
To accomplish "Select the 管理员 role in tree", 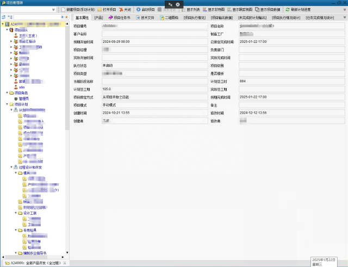I will pyautogui.click(x=24, y=98).
